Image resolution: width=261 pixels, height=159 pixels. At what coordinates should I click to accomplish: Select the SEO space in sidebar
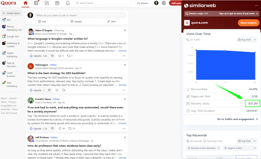[9, 20]
